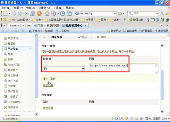Screen dimensions: 170x122
Task: Click the 取消 cancel link
Action: (x=53, y=79)
